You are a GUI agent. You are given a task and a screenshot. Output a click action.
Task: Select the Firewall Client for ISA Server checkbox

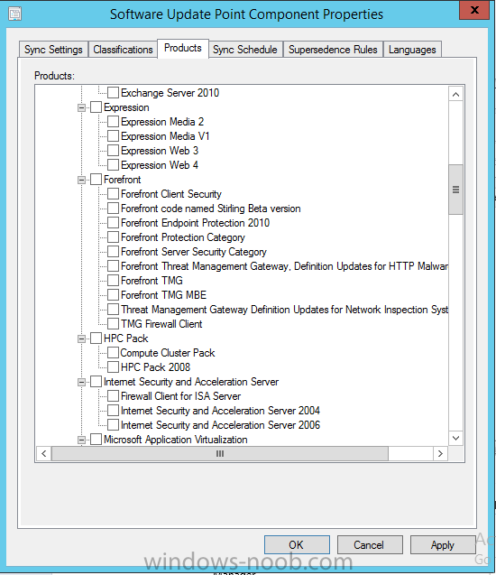(x=114, y=396)
